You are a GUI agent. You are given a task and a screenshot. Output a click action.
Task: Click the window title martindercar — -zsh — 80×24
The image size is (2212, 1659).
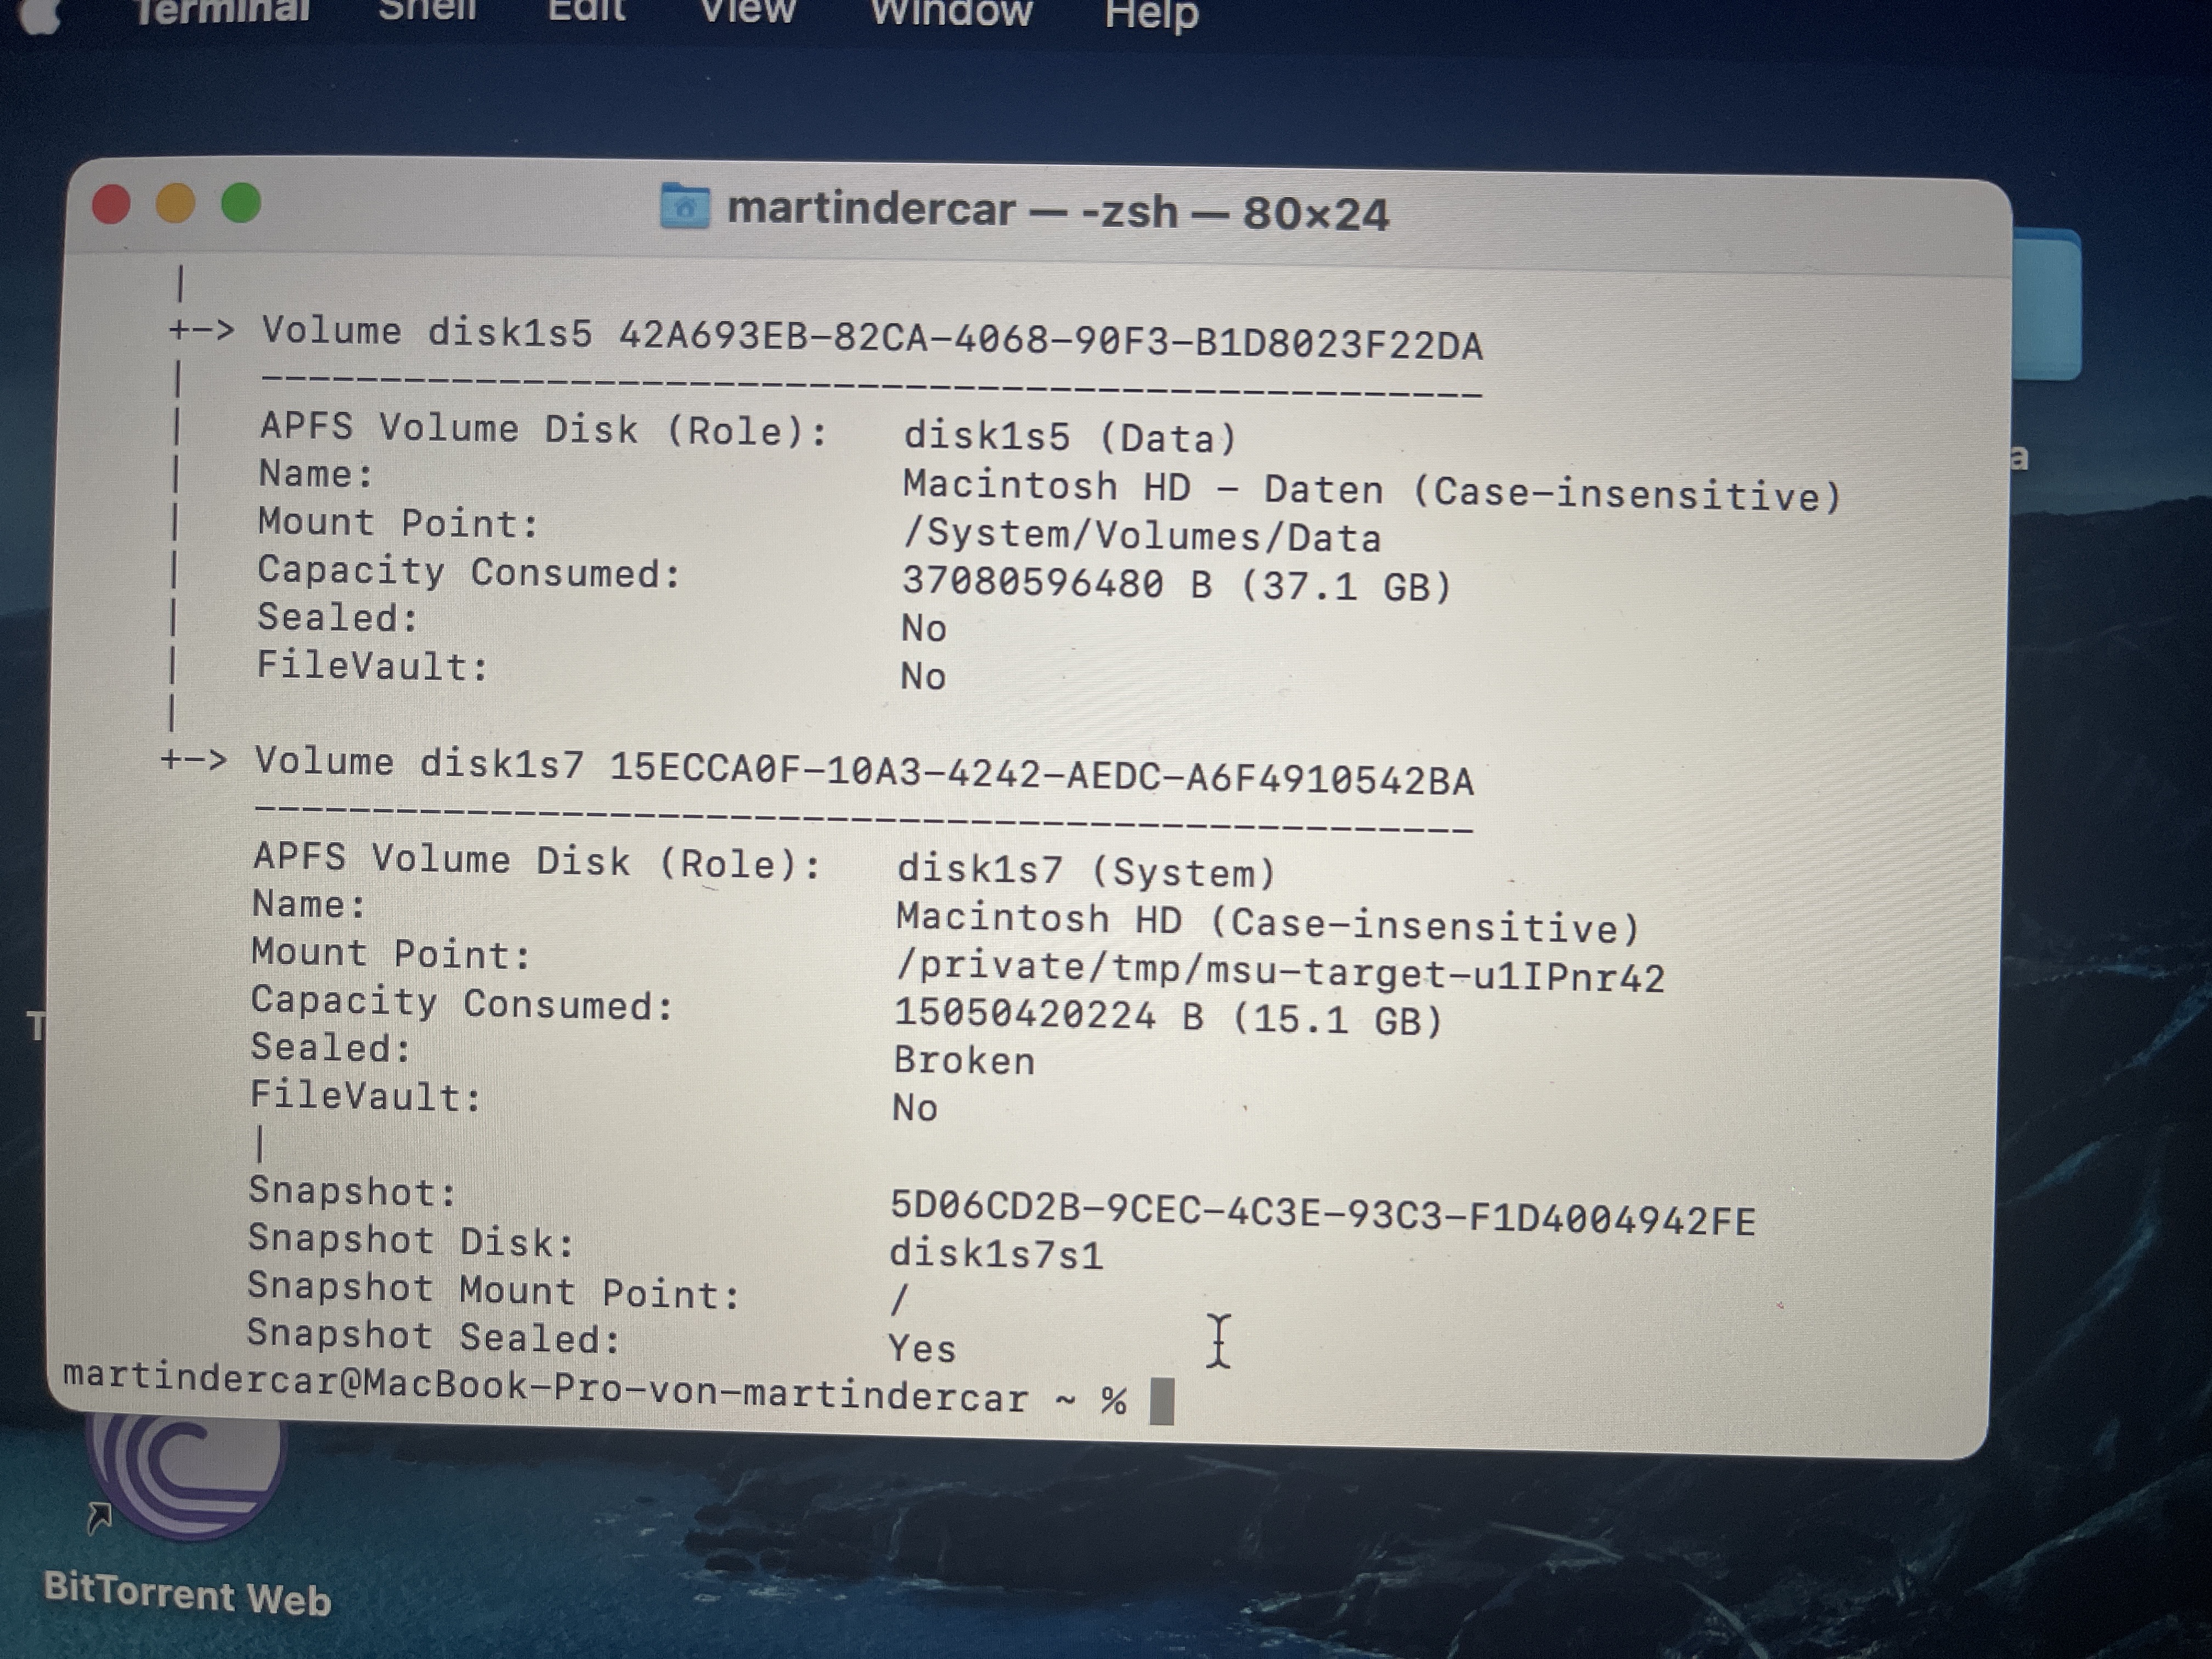(1058, 211)
